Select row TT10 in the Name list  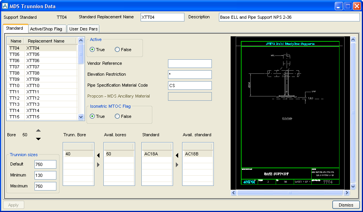pos(42,86)
